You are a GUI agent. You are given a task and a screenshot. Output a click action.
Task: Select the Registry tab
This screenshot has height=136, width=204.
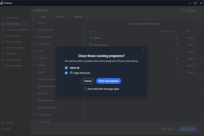pyautogui.click(x=76, y=17)
